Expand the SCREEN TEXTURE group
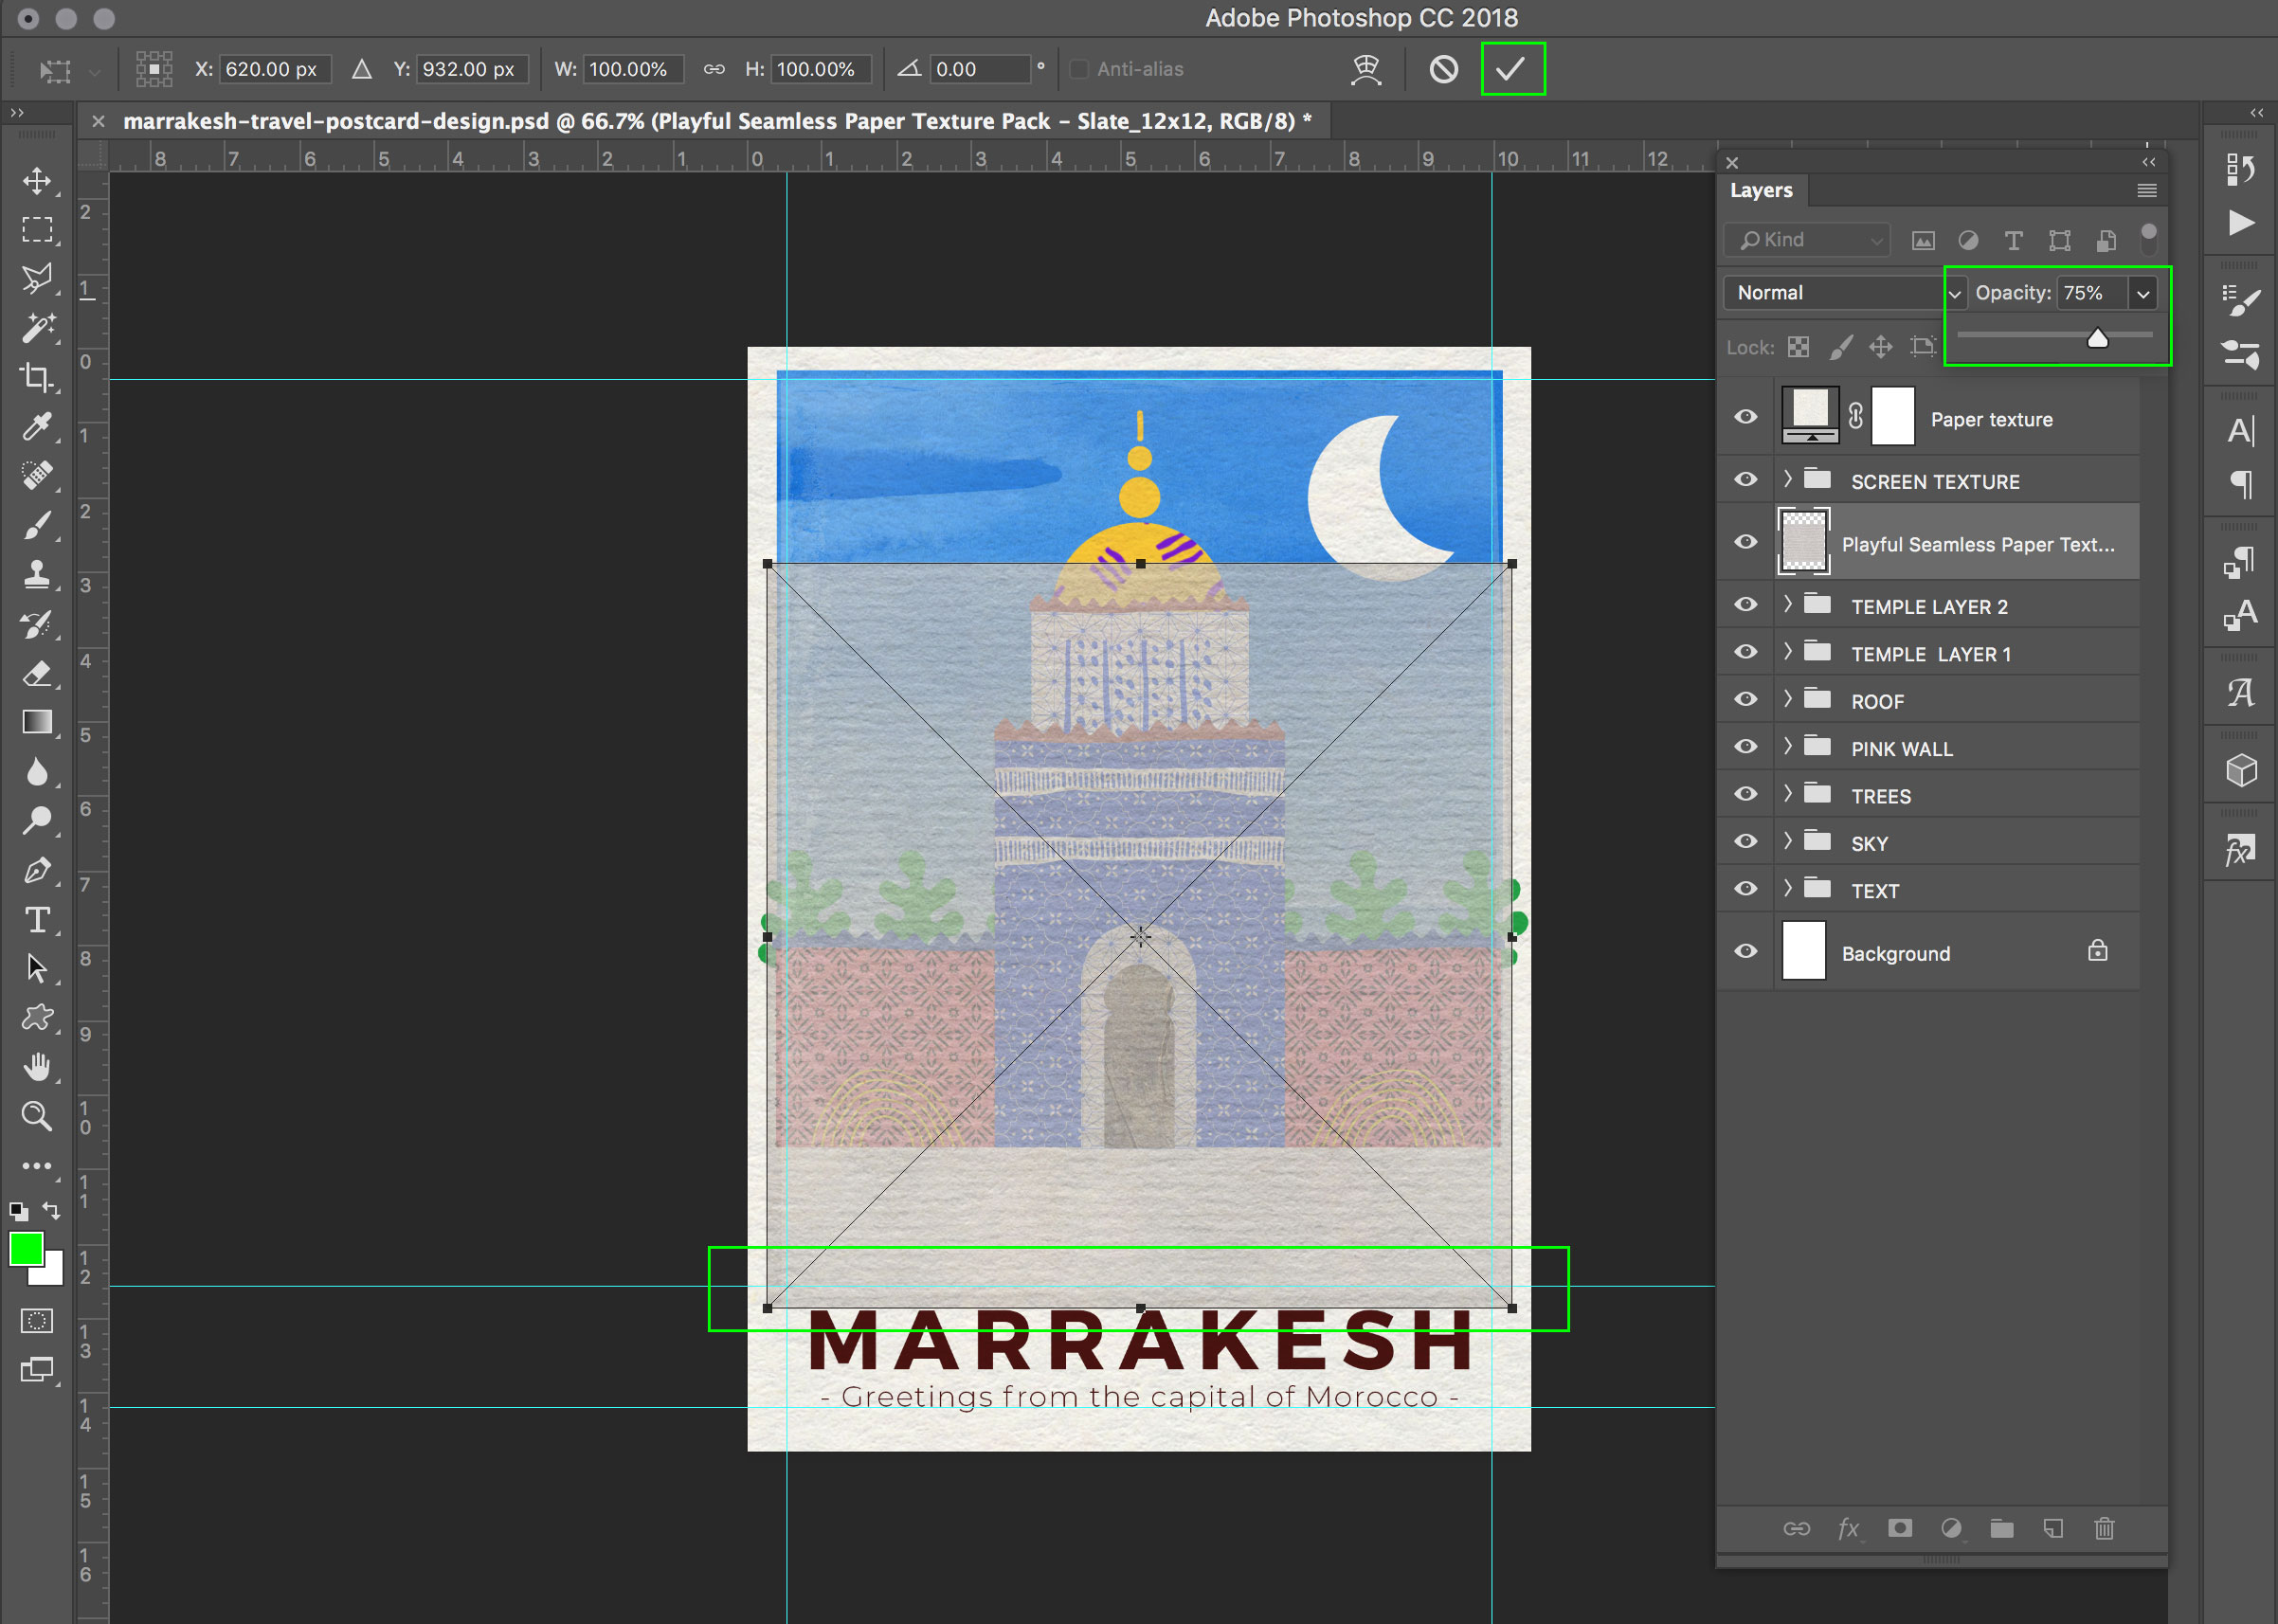Viewport: 2278px width, 1624px height. coord(1788,479)
